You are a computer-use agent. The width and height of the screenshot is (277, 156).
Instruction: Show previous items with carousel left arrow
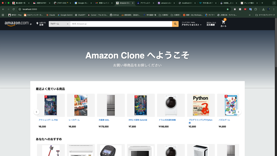[x=37, y=112]
